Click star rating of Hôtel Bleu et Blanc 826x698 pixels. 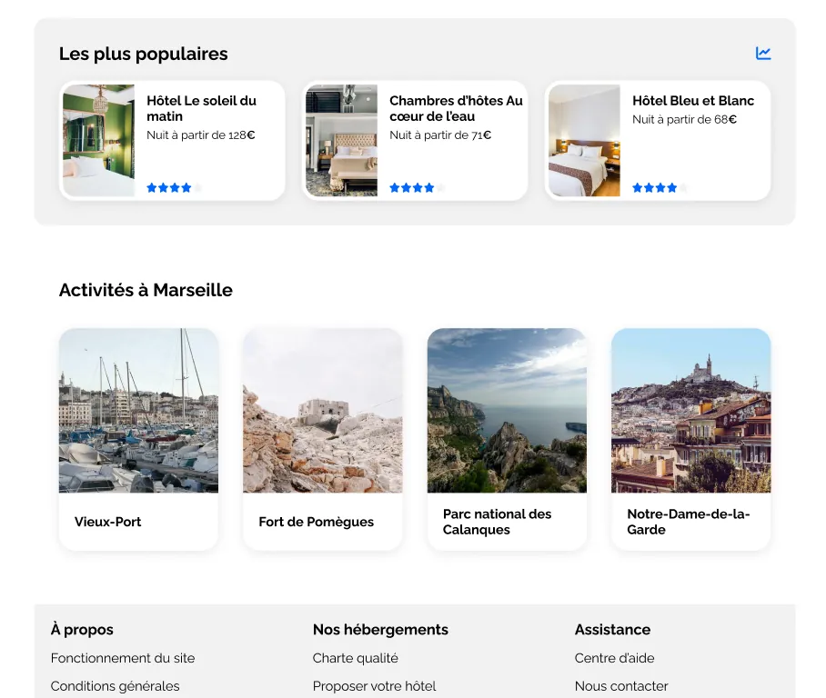point(660,188)
